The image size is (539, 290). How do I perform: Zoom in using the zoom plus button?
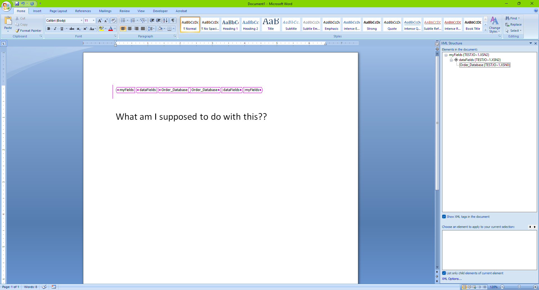tap(535, 287)
